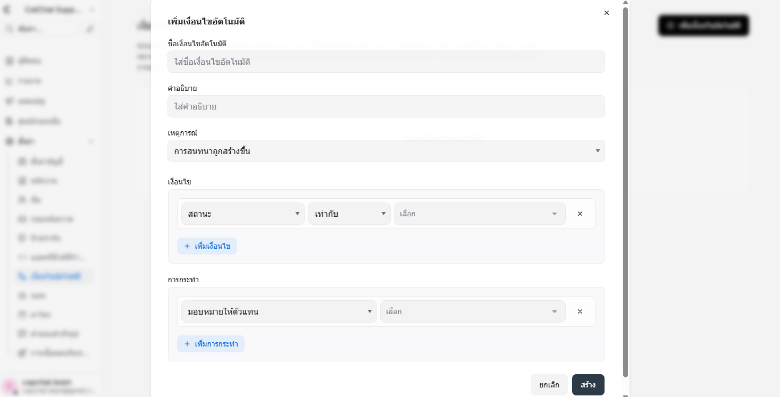Remove the assign-agent action row via its X icon
Viewport: 780px width, 397px height.
[x=580, y=311]
